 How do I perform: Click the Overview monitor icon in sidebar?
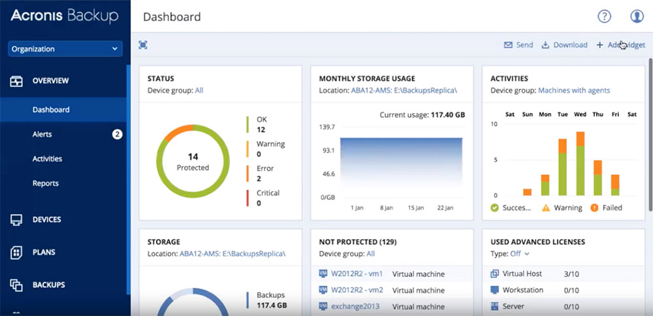16,81
